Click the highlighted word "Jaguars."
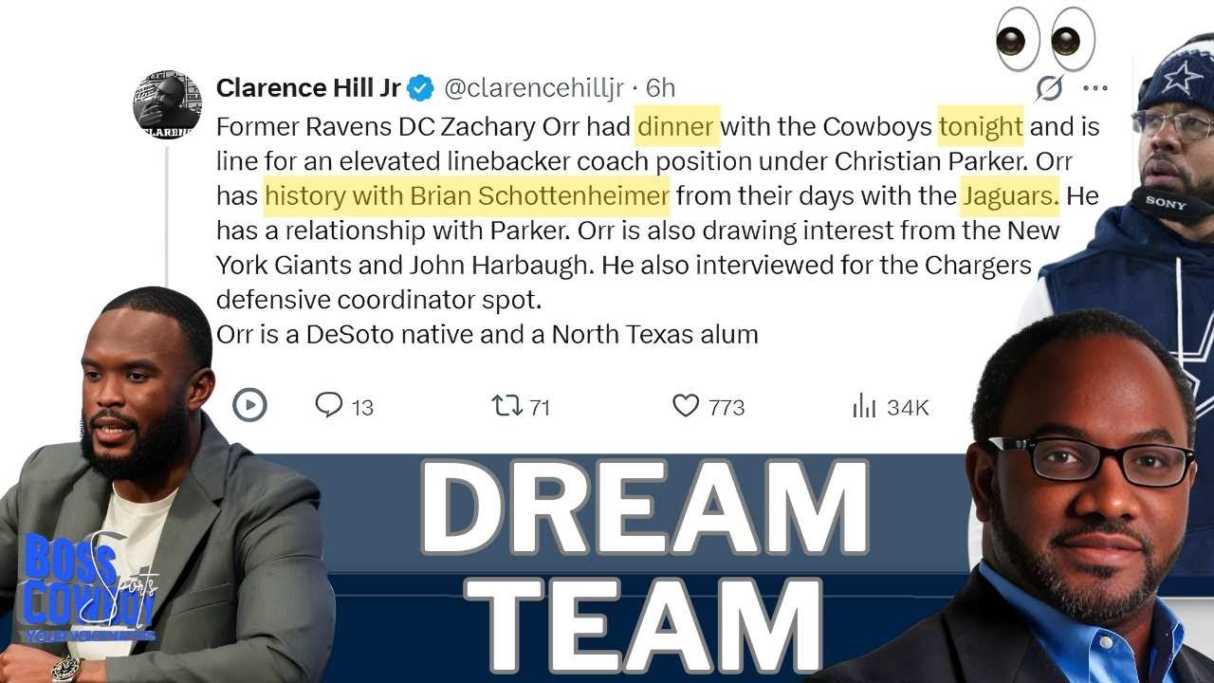This screenshot has width=1214, height=683. 1010,195
